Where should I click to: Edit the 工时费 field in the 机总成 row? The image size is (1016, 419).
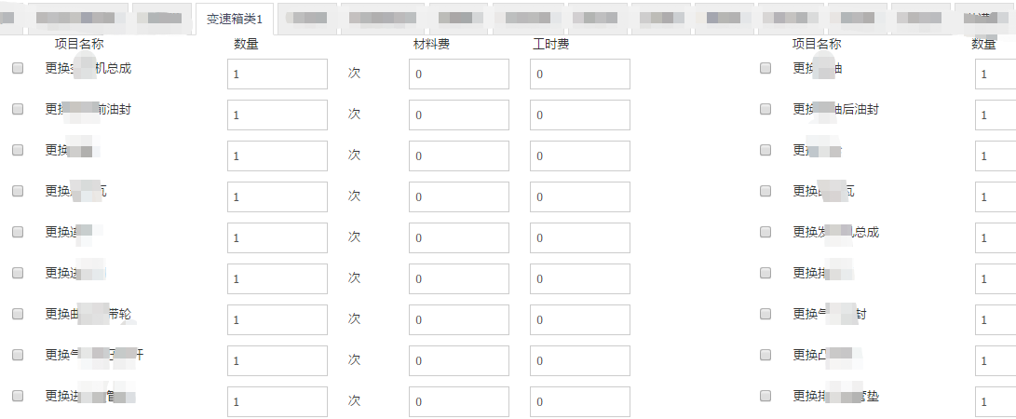pos(579,74)
